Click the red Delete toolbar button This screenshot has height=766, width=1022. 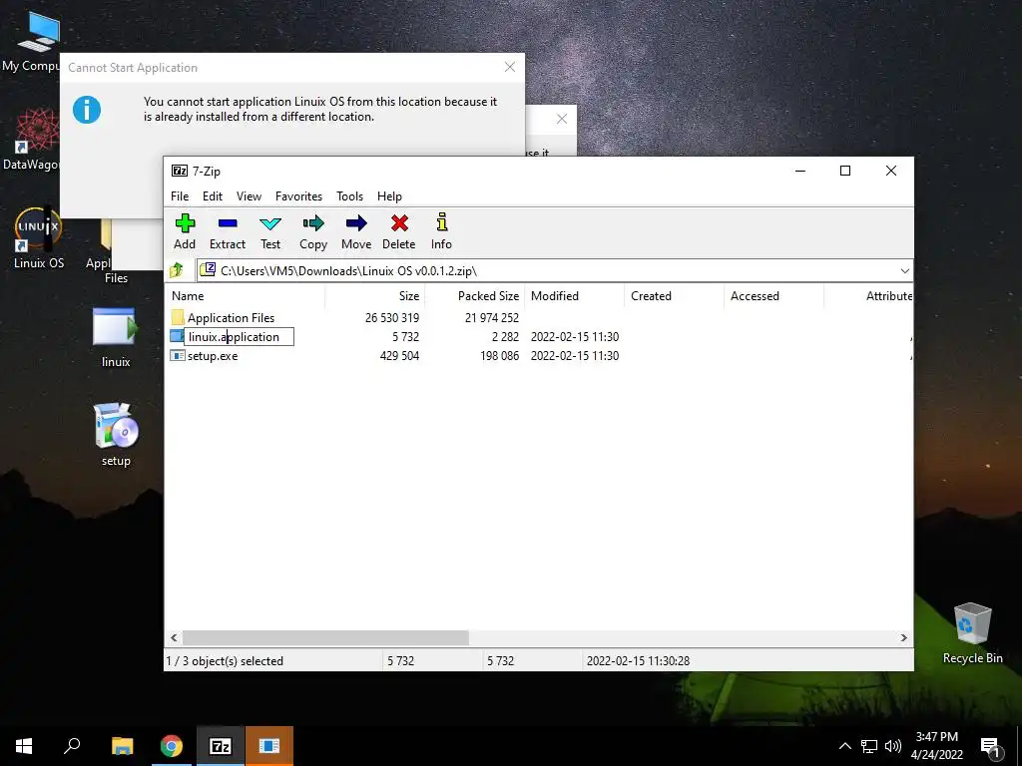click(399, 231)
